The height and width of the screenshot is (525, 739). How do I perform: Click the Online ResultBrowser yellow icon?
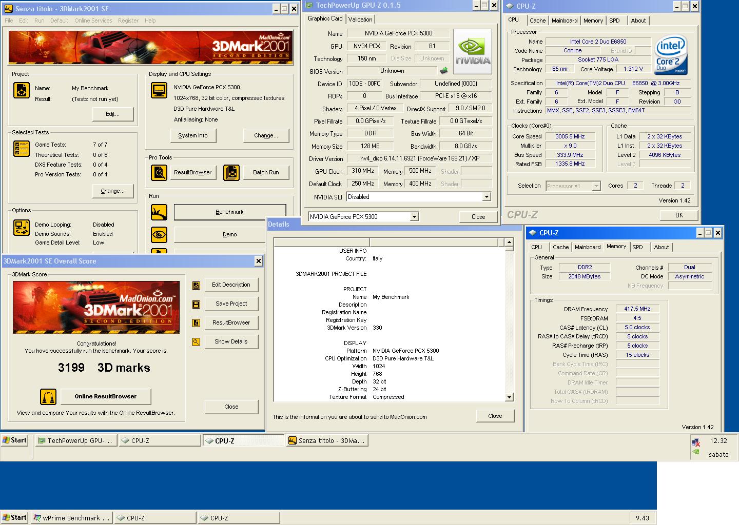pos(48,397)
